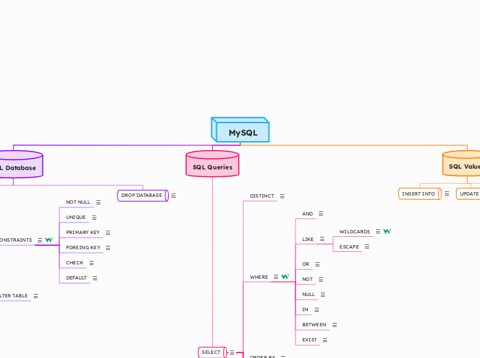Open the notes icon beside INSERT INTO
The height and width of the screenshot is (358, 480).
[447, 193]
